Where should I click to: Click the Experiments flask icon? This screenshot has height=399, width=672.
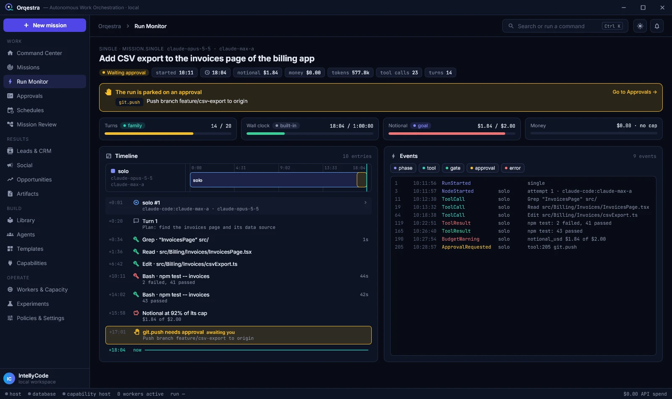(x=10, y=304)
